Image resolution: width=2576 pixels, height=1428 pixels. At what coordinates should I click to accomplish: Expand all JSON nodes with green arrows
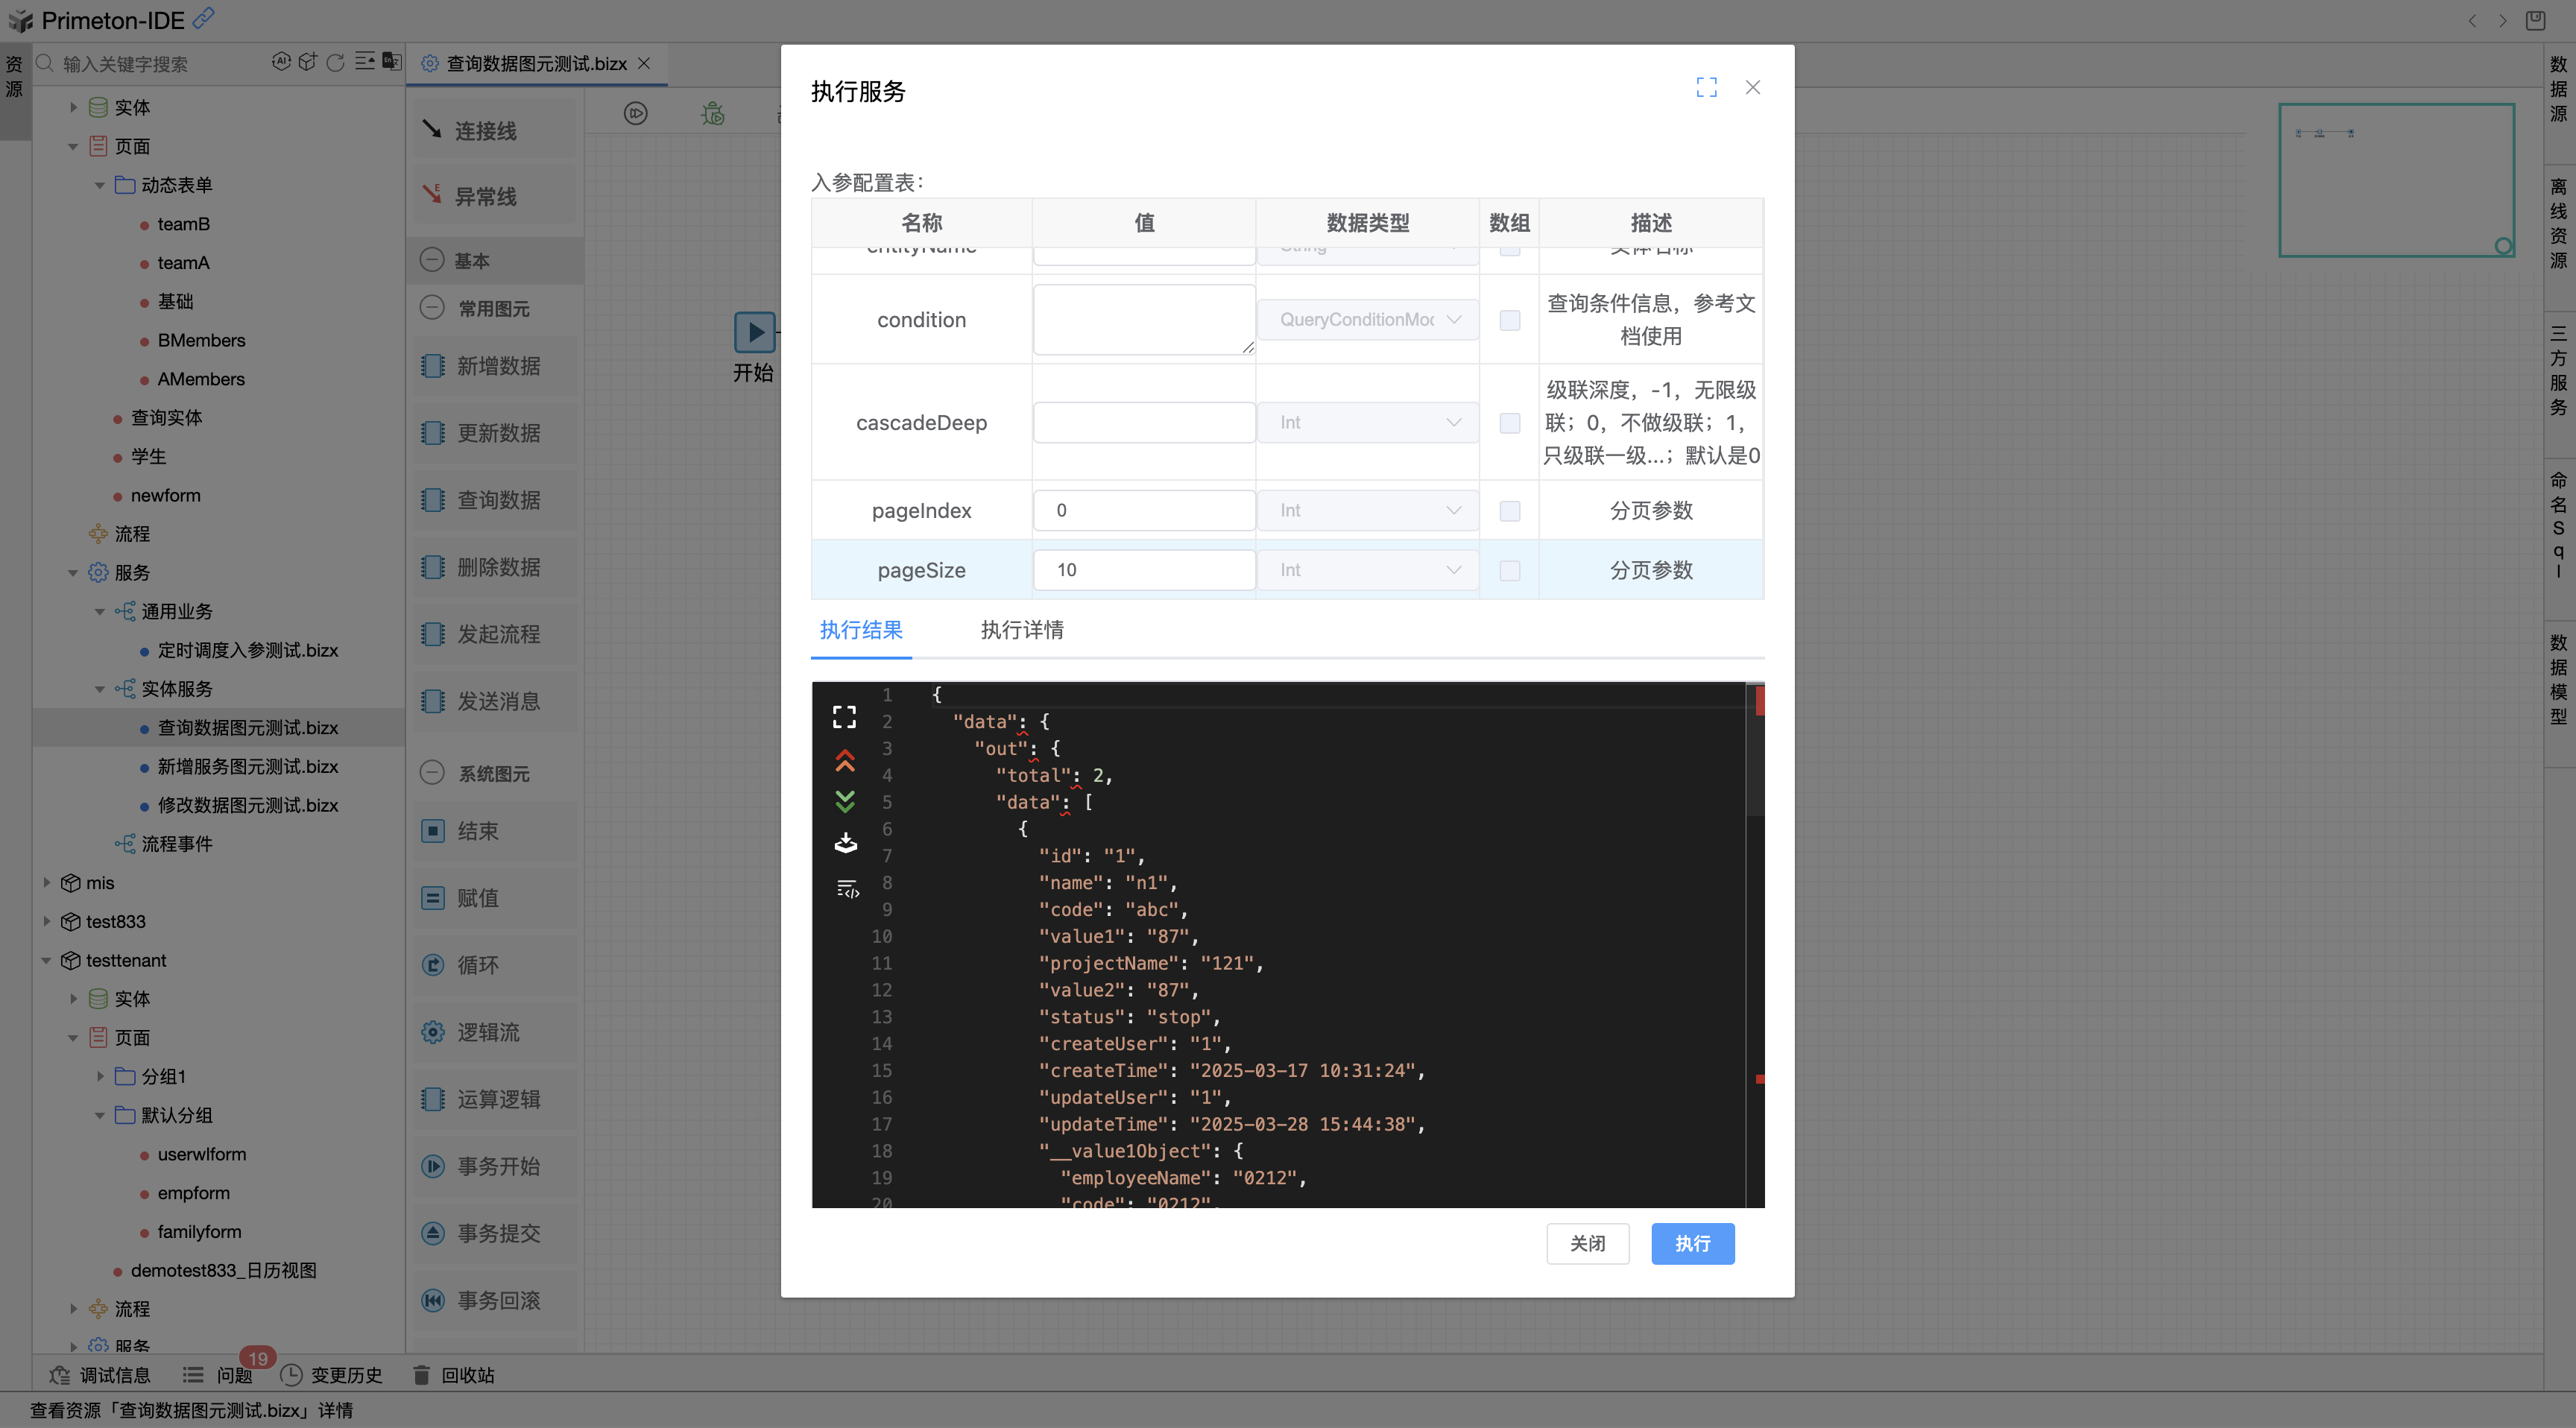844,801
